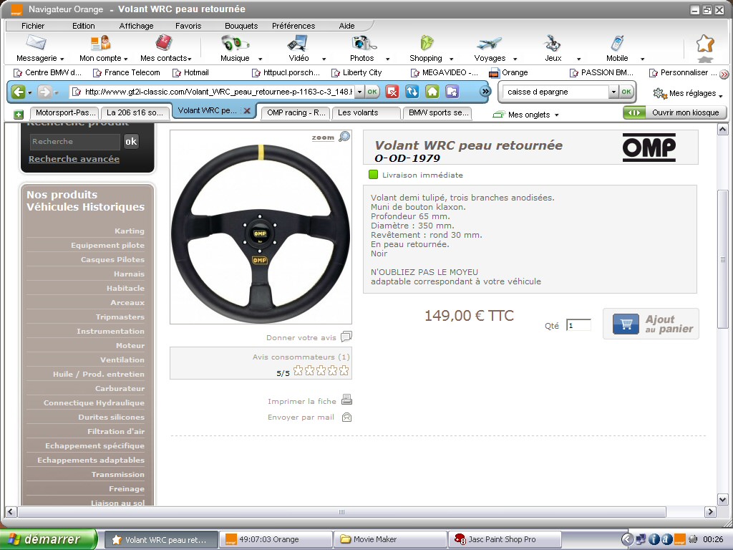Add a new tab with the green plus icon
The width and height of the screenshot is (733, 550).
coord(19,114)
